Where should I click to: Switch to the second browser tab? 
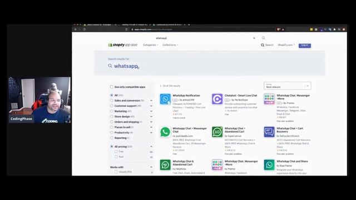point(135,24)
